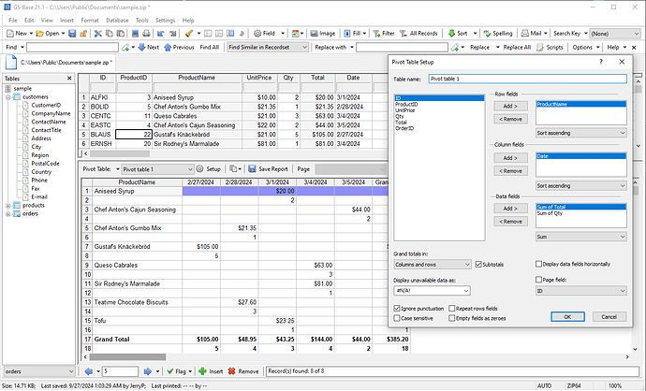Click the Spelling check icon
The height and width of the screenshot is (391, 646).
[x=488, y=34]
